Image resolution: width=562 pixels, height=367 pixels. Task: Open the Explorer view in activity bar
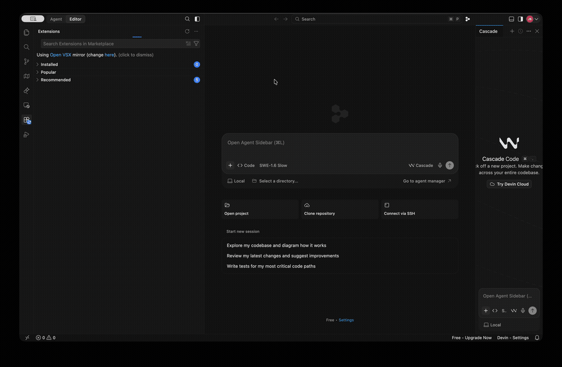coord(26,33)
